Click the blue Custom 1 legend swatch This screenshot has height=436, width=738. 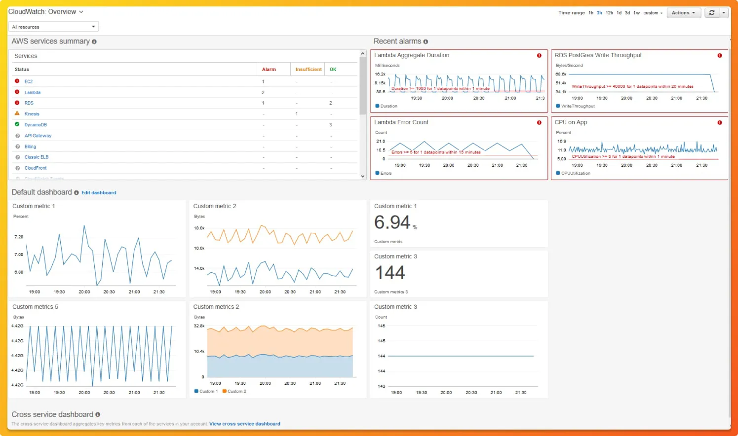[196, 391]
